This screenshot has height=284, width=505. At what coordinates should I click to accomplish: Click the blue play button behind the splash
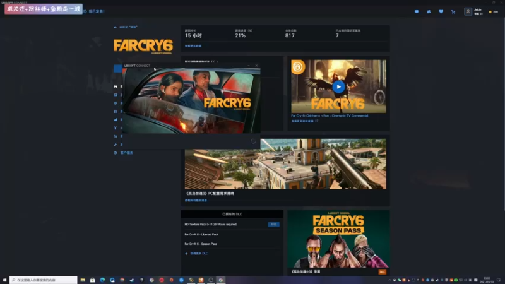click(x=117, y=68)
